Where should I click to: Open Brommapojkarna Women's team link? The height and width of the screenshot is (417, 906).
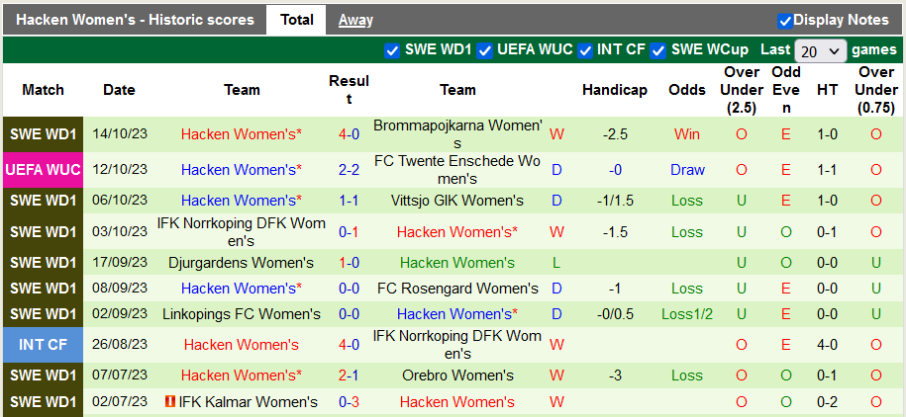pyautogui.click(x=457, y=134)
